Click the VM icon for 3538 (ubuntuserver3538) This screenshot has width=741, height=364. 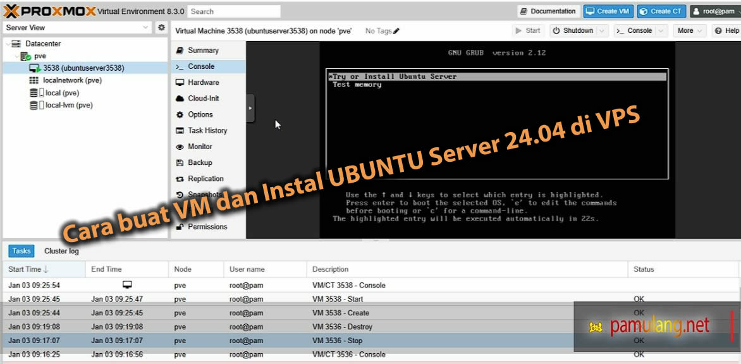(x=35, y=68)
